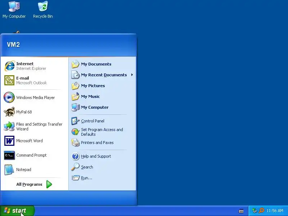Choose the Control Panel menu label
288x216 pixels.
pyautogui.click(x=93, y=121)
